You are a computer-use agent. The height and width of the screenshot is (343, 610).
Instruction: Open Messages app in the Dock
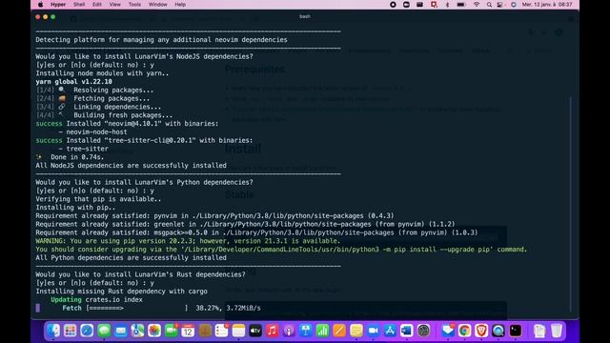(104, 331)
